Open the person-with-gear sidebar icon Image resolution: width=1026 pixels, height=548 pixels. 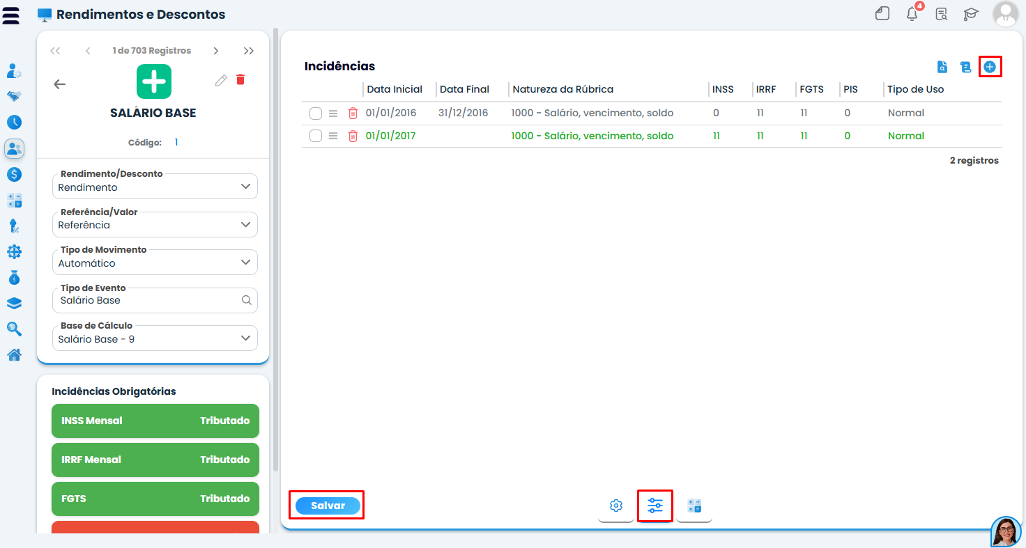(14, 70)
